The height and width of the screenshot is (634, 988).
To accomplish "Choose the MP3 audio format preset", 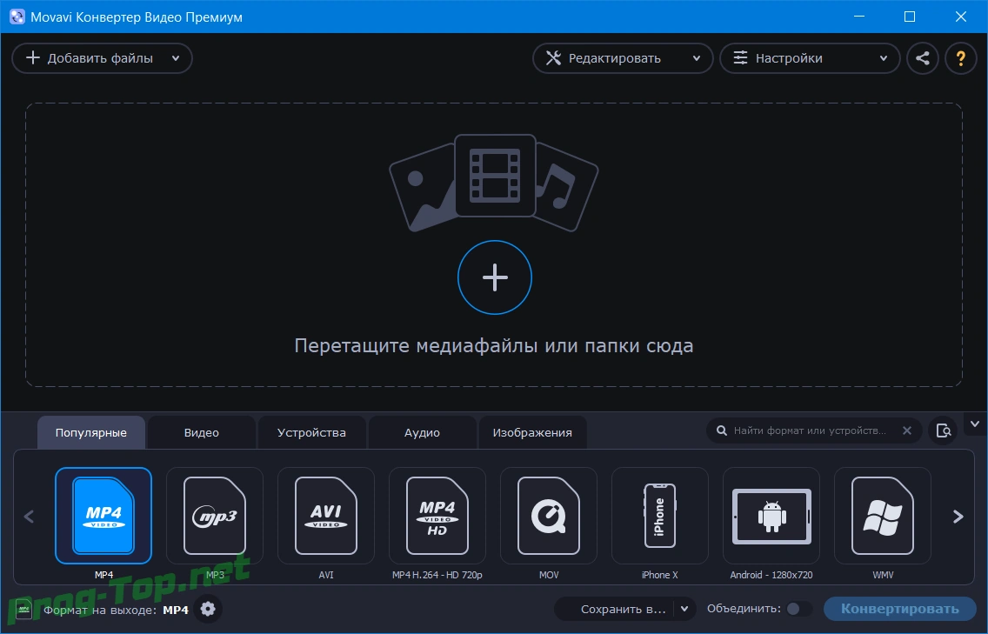I will pos(214,516).
